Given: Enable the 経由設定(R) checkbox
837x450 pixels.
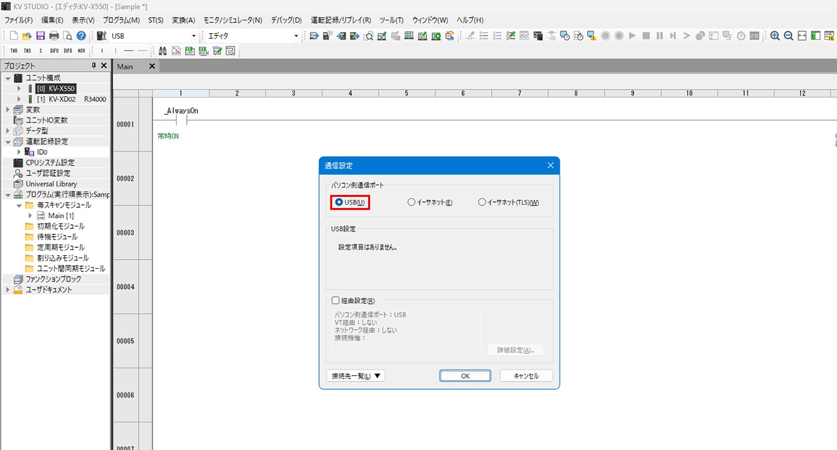Looking at the screenshot, I should [336, 301].
